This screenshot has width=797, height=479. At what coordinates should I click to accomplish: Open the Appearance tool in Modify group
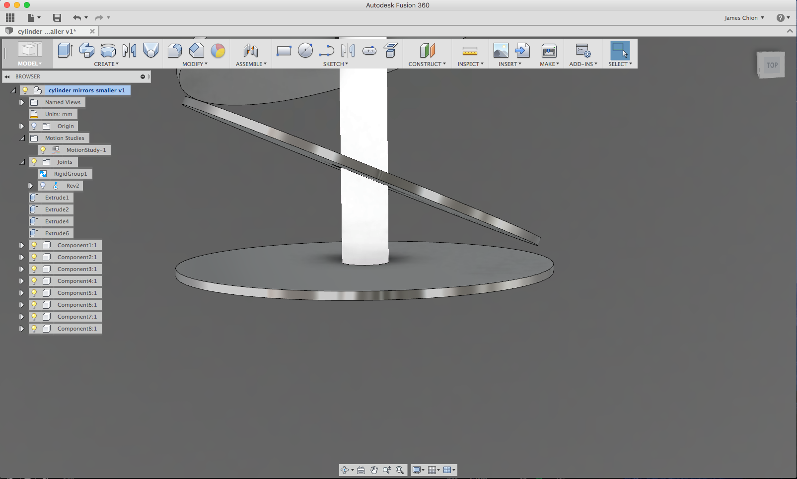pyautogui.click(x=218, y=50)
